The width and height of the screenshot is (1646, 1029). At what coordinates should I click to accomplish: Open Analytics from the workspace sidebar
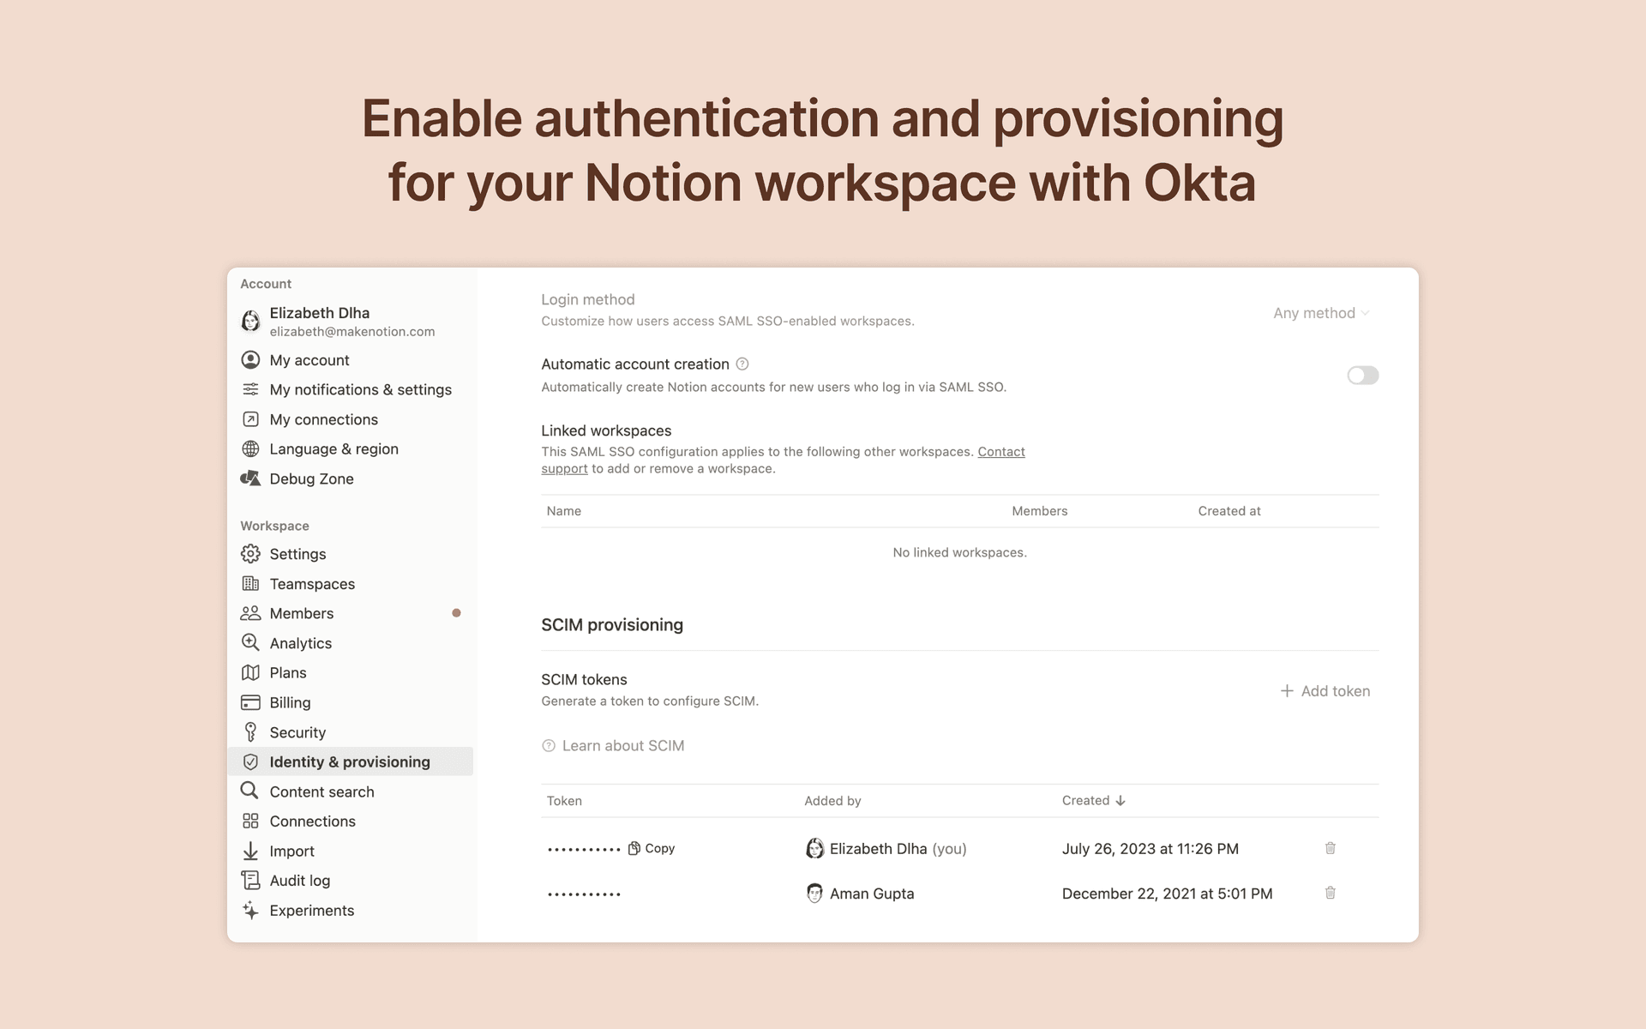tap(300, 642)
